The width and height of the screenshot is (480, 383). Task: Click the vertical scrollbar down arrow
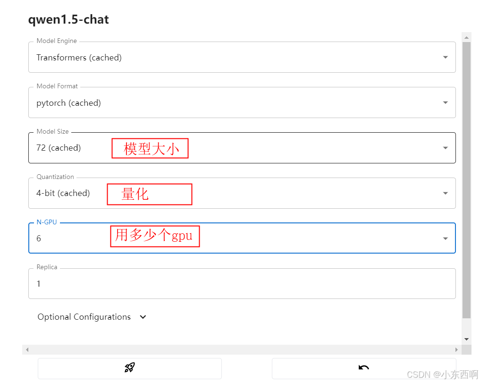pos(466,339)
